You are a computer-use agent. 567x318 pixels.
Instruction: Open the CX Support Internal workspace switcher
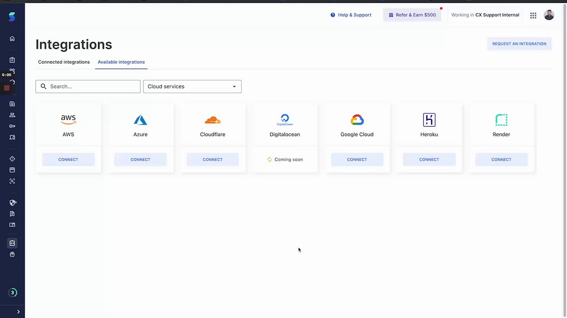pos(485,15)
